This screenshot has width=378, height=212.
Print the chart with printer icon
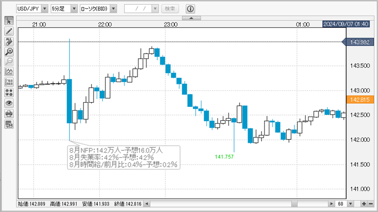9,114
